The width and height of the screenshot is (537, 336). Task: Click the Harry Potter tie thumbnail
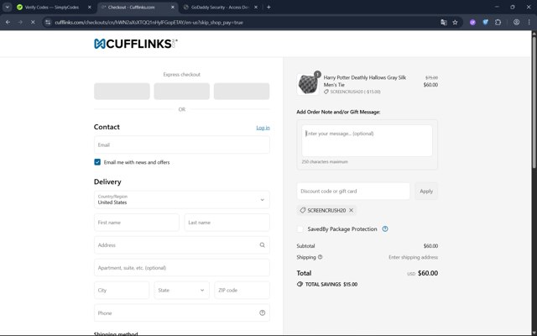(x=308, y=84)
